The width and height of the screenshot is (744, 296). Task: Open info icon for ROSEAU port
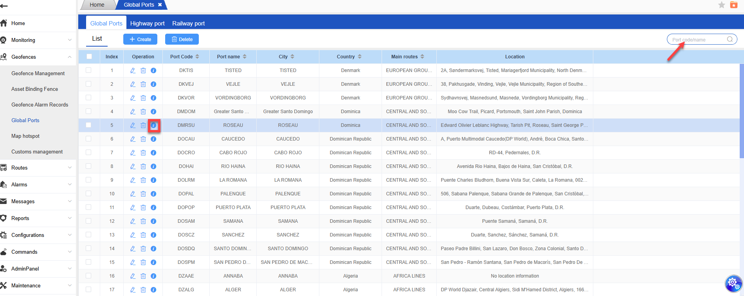pyautogui.click(x=154, y=125)
